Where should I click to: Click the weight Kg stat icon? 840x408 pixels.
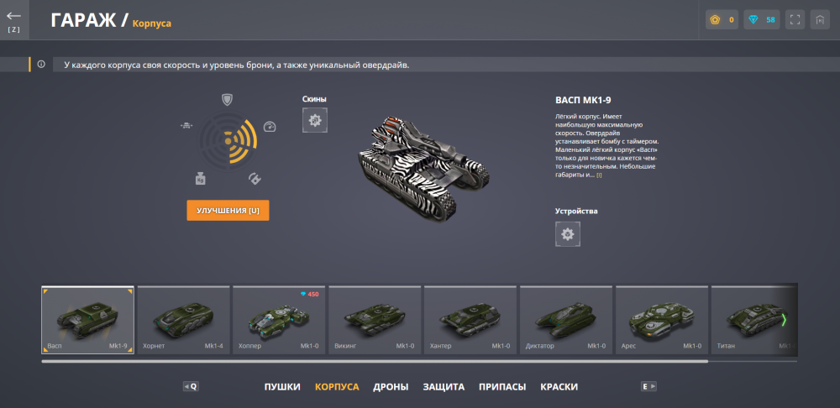[x=201, y=178]
